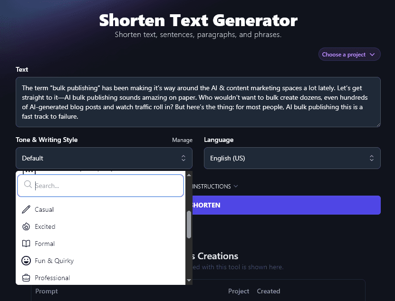The image size is (395, 301).
Task: Click the Text input area
Action: (199, 102)
